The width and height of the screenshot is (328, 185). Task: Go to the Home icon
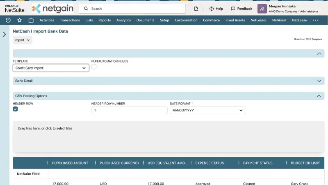click(x=31, y=20)
